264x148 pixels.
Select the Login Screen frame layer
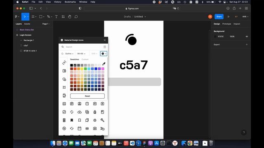pyautogui.click(x=26, y=35)
